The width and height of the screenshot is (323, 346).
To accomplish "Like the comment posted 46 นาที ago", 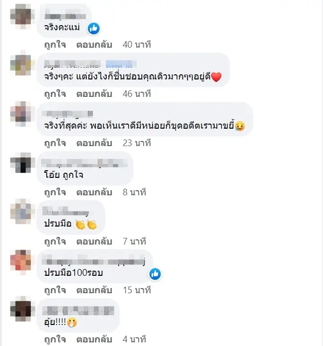I will (x=55, y=94).
